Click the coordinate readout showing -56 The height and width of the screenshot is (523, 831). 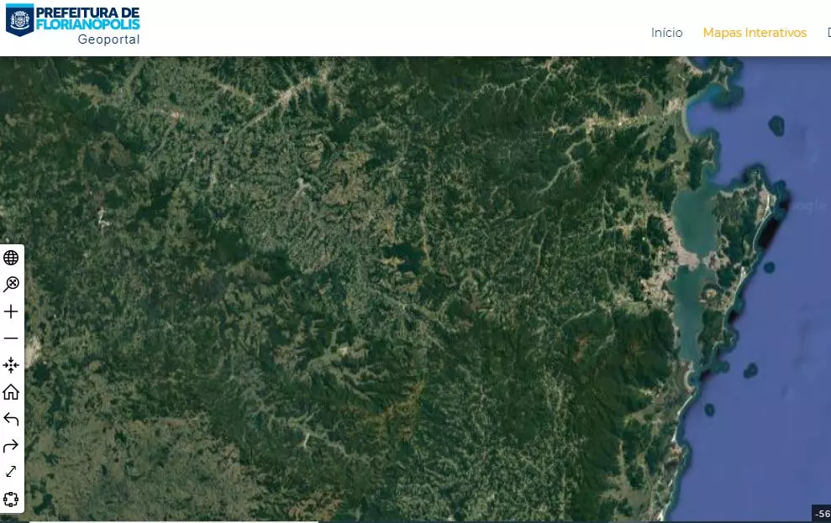coord(822,514)
